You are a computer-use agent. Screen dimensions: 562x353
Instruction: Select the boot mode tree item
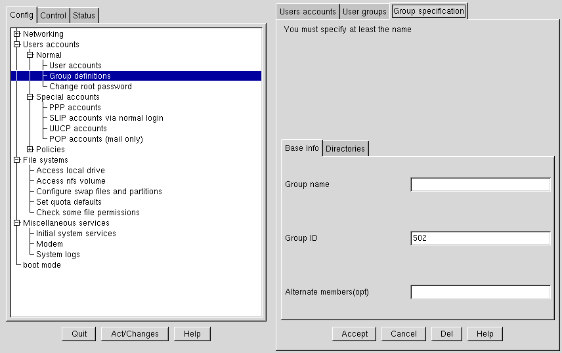click(x=42, y=265)
